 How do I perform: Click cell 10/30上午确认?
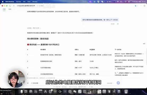coord(94,68)
